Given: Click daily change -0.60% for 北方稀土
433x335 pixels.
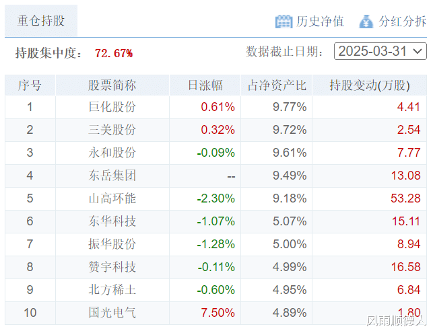Looking at the screenshot, I should [x=215, y=291].
